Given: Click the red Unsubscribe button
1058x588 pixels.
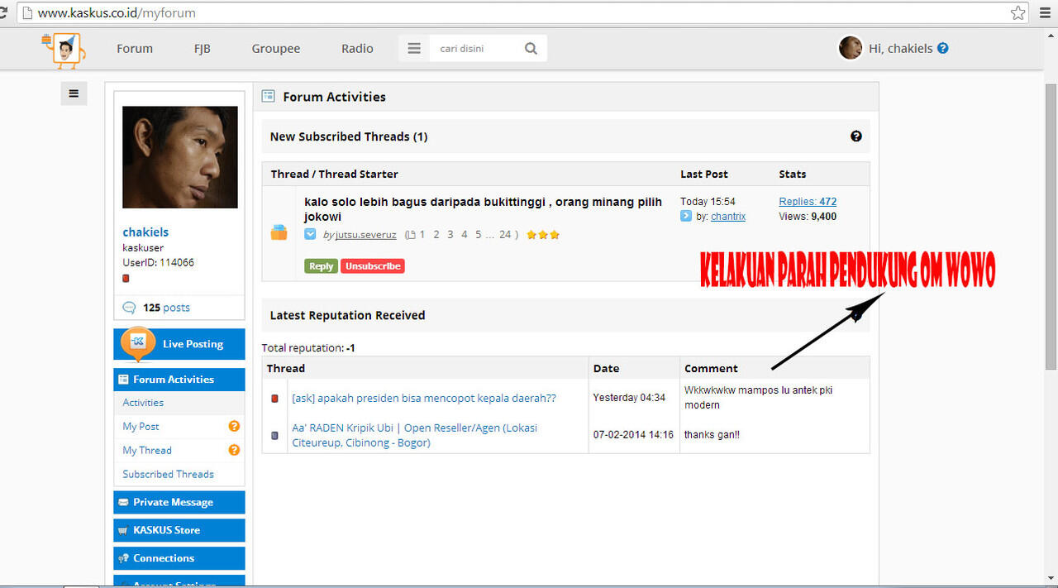Looking at the screenshot, I should point(373,266).
